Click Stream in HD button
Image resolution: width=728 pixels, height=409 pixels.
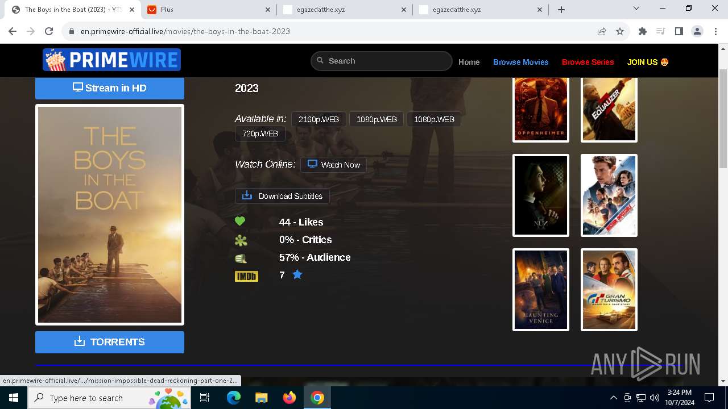[110, 88]
